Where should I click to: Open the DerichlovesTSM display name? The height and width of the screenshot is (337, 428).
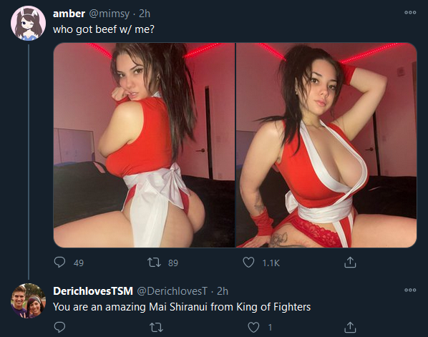coord(93,291)
